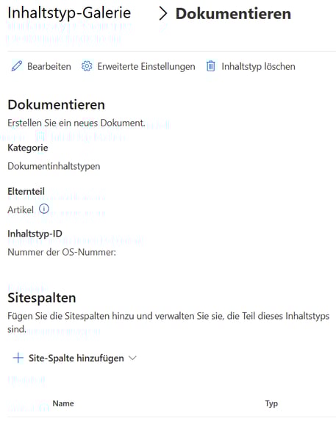Click the gear icon for Erweiterte Einstellungen

tap(87, 66)
